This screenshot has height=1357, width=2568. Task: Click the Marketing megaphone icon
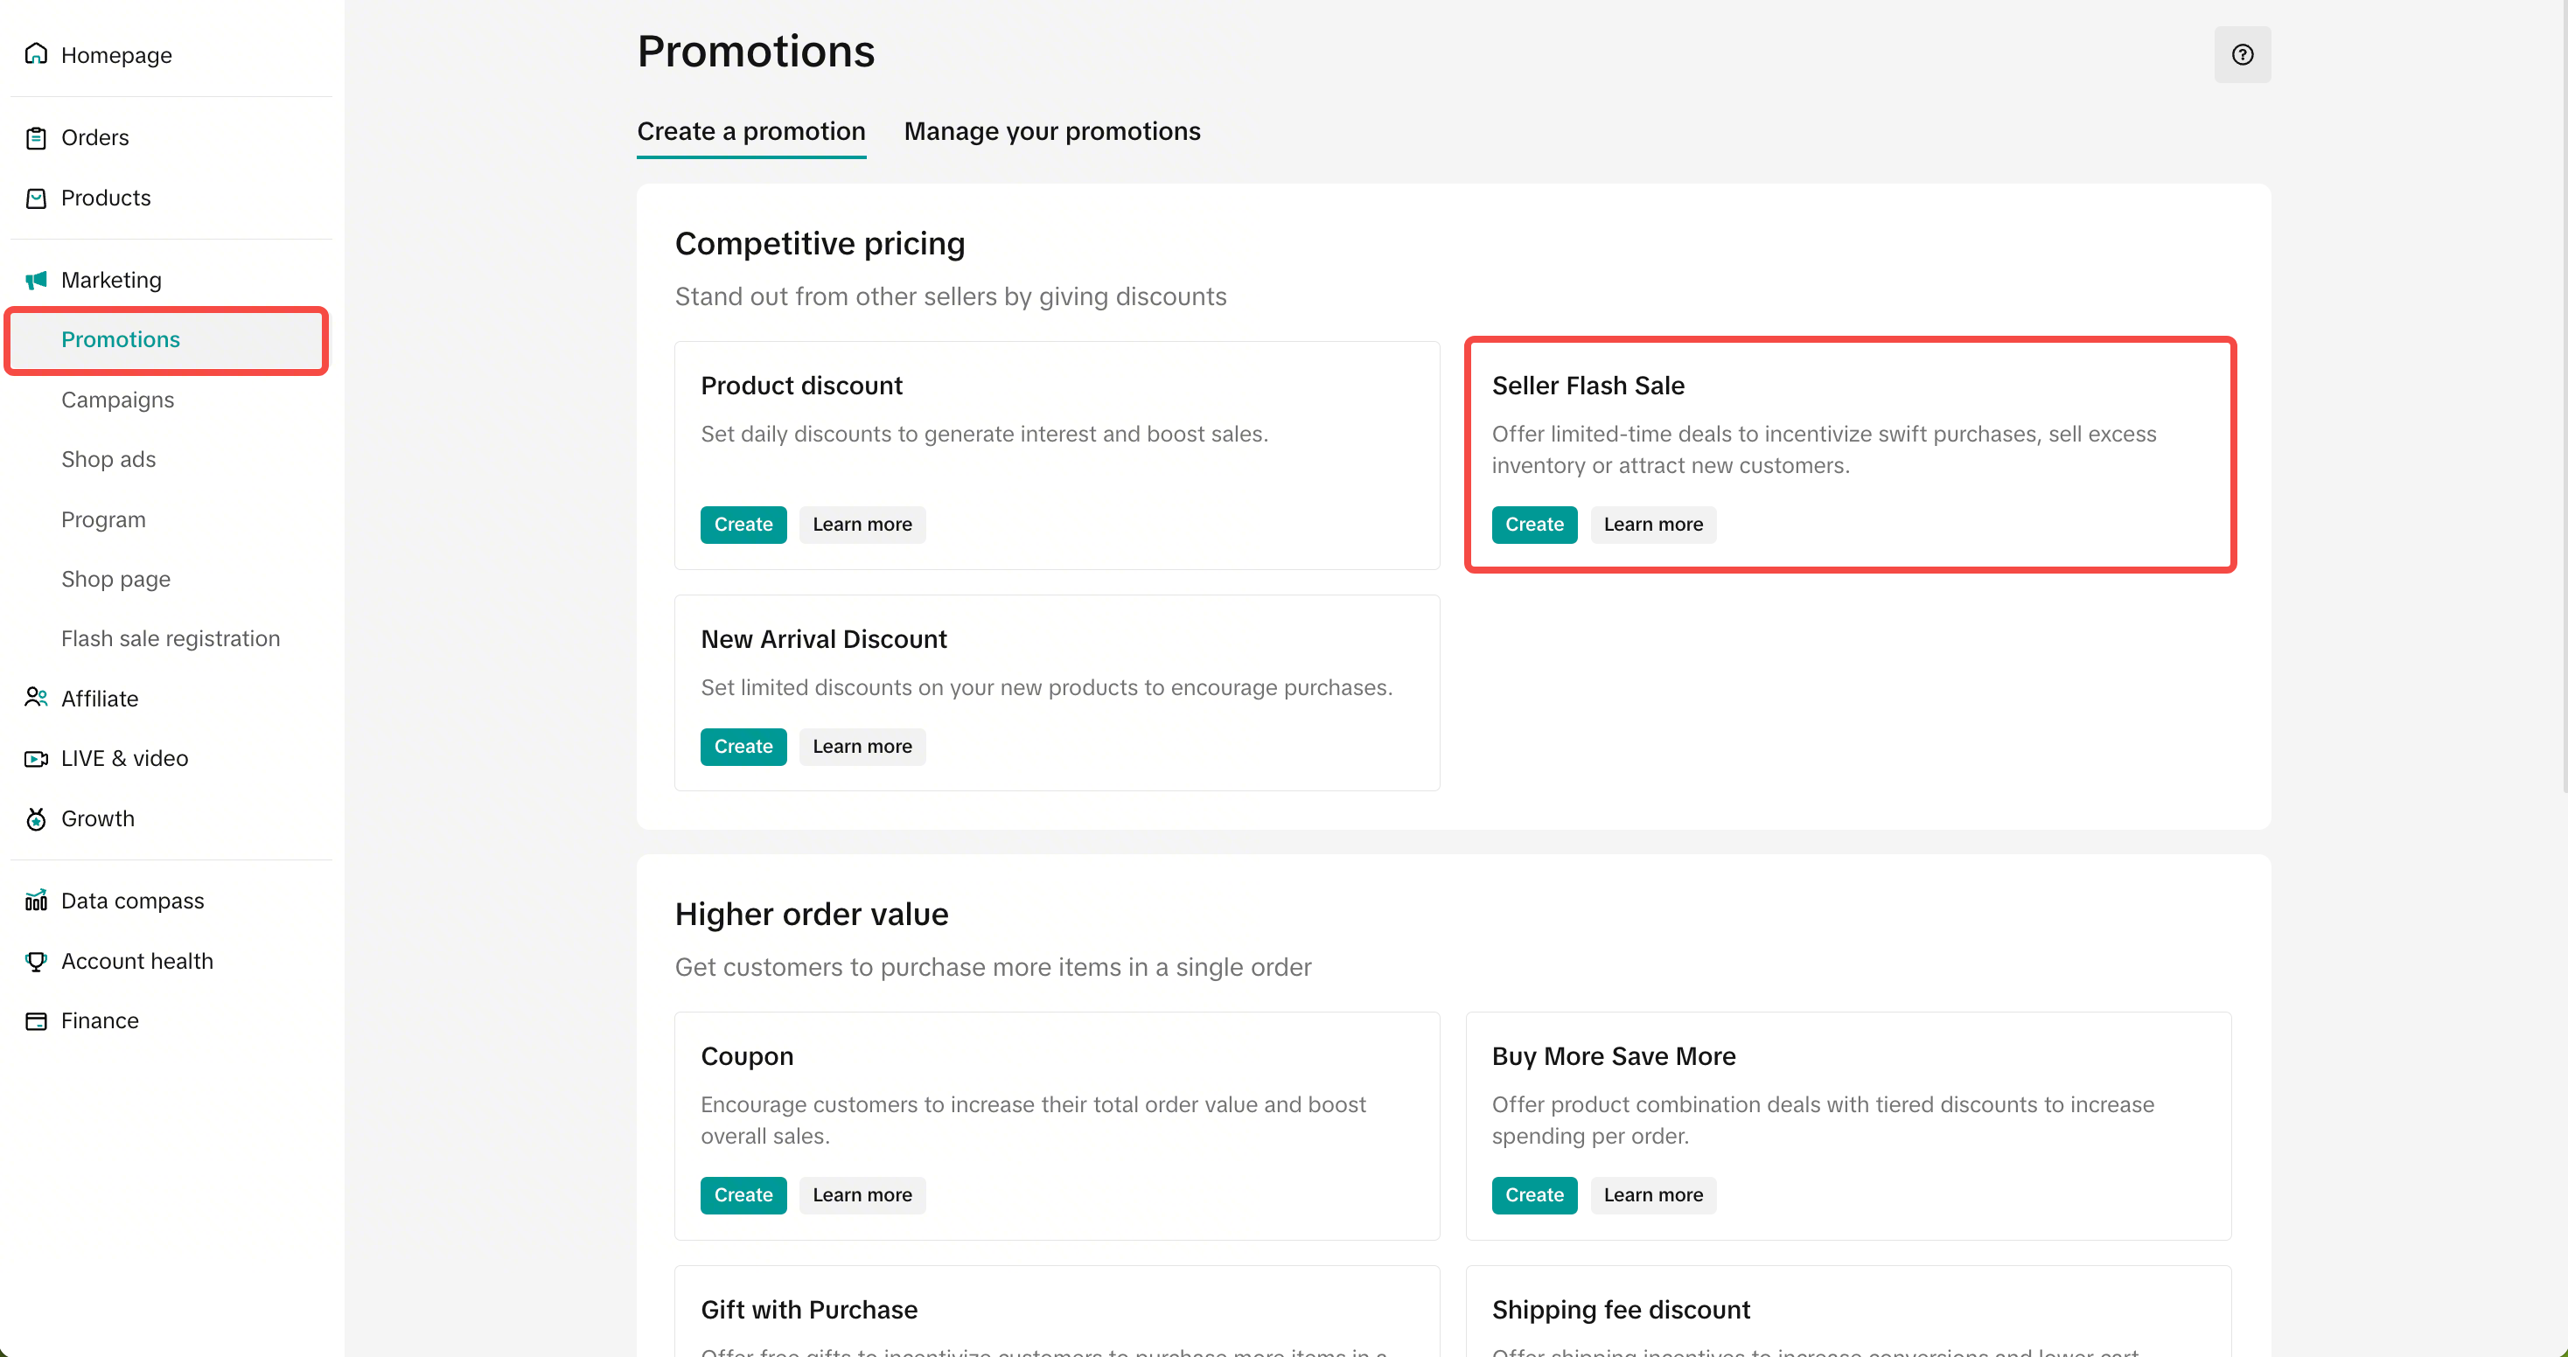click(36, 280)
